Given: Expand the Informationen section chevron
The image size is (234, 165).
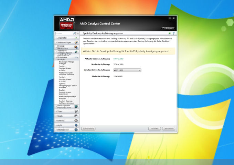Looking at the screenshot, I should pyautogui.click(x=56, y=130).
